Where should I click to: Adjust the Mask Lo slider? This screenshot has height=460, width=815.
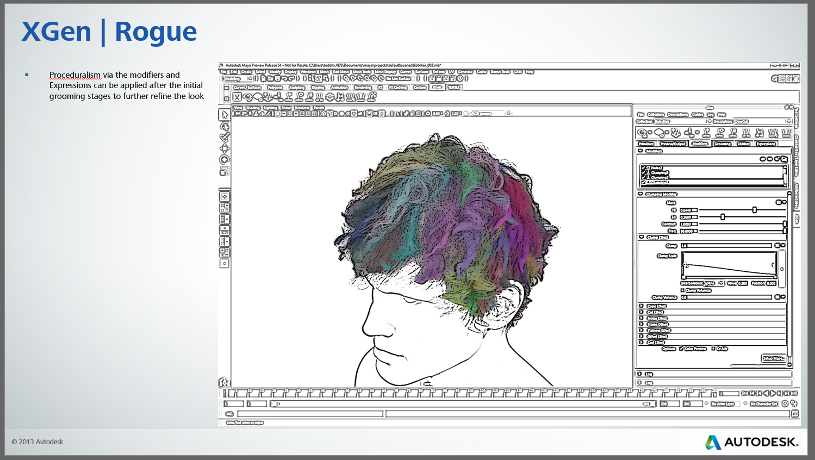[x=723, y=217]
